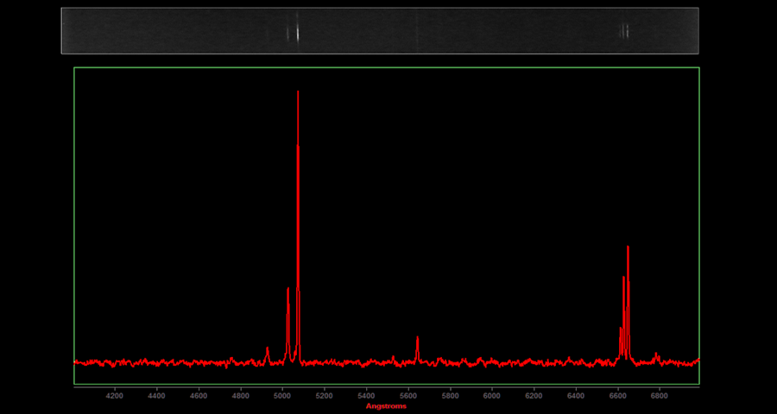Screen dimensions: 777x414
Task: Click the 5000 tick label on the axis
Action: 282,396
